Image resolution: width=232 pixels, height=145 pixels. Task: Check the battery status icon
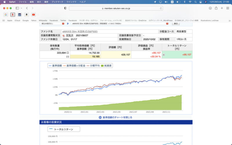[x=179, y=2]
